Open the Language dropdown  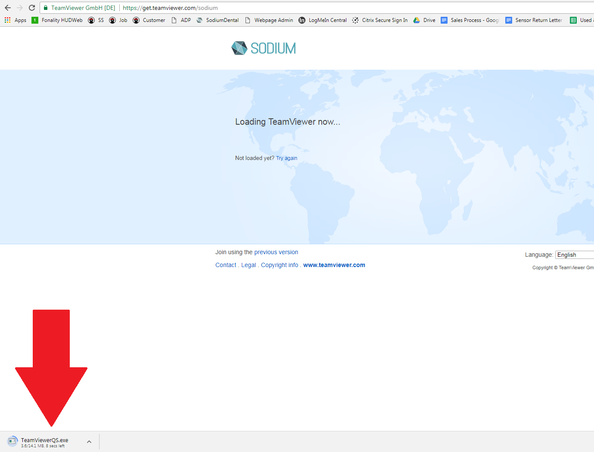point(575,255)
